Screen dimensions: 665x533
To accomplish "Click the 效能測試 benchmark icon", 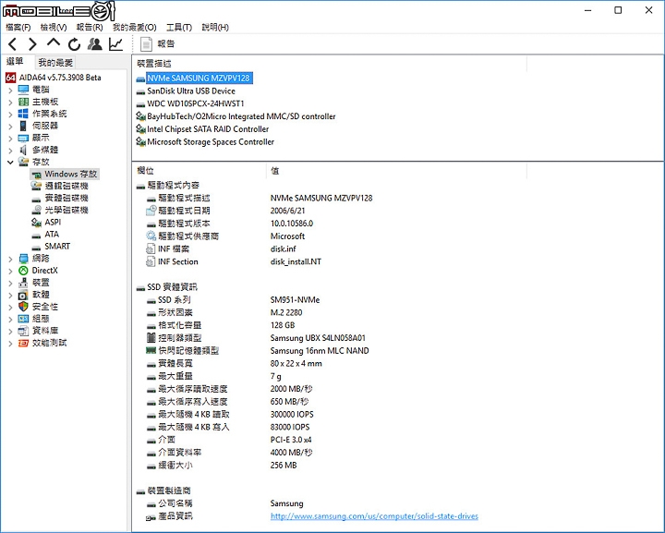I will pos(23,343).
